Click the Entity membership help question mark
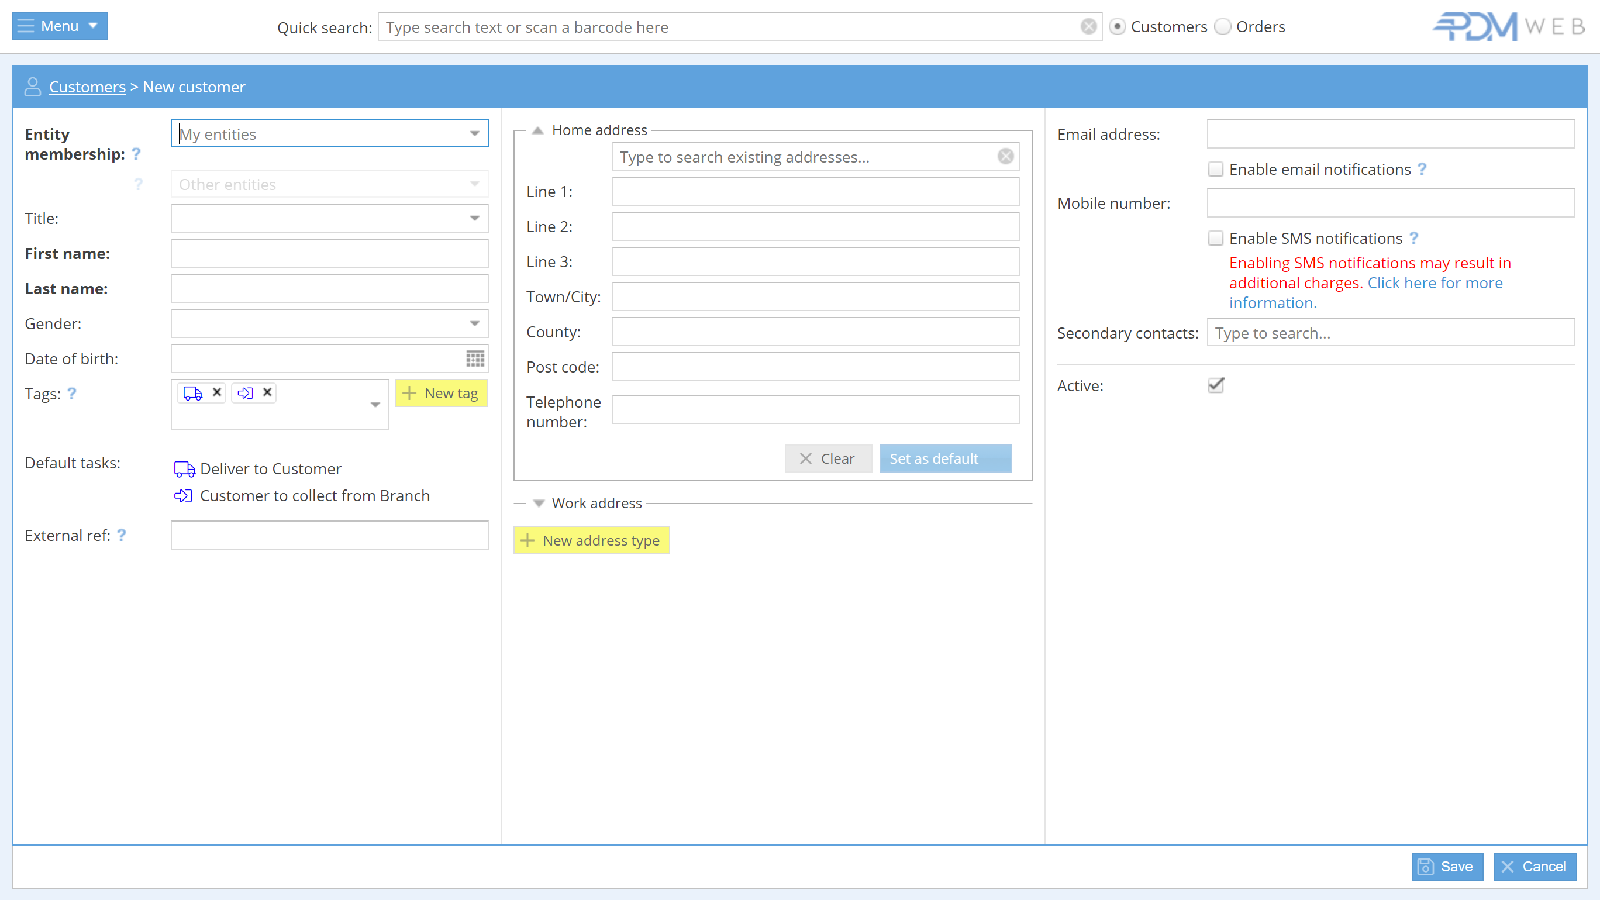 [x=136, y=154]
